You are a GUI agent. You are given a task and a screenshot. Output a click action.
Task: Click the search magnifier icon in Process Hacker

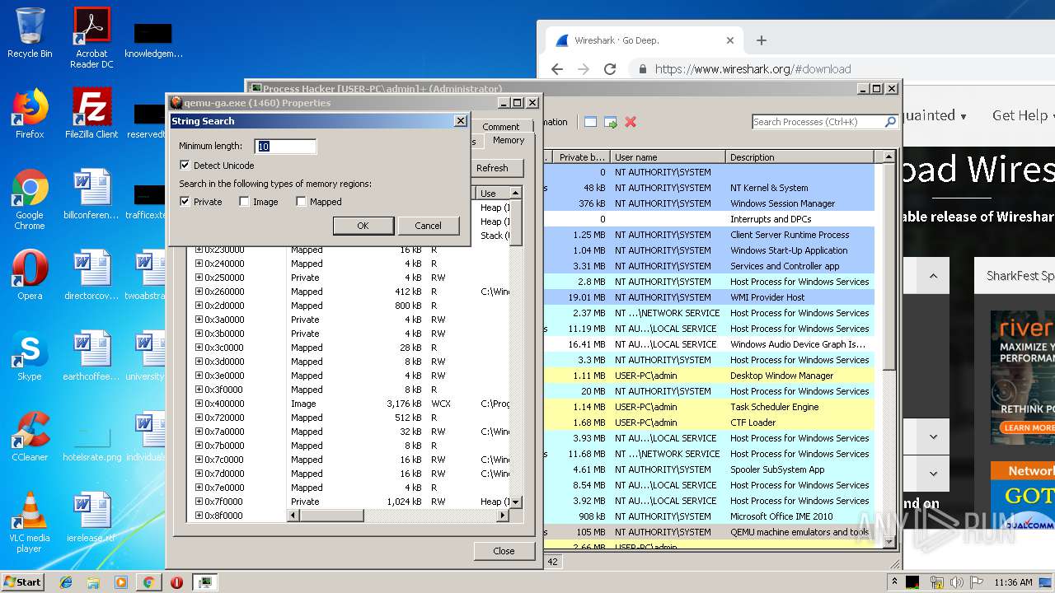click(890, 122)
